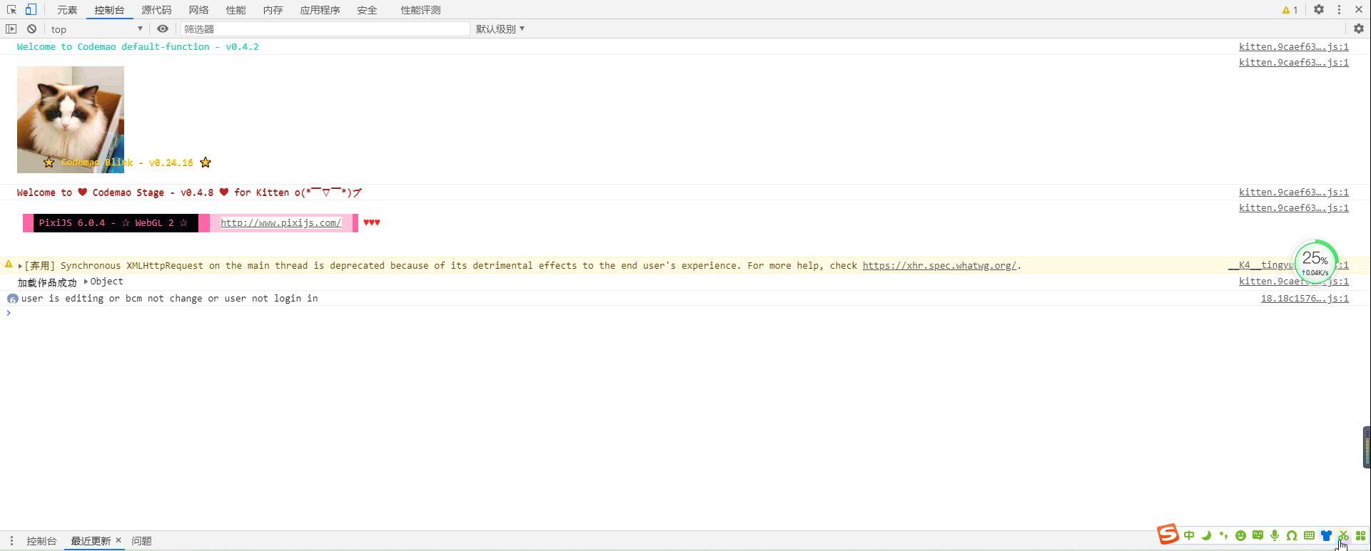Toggle Chinese input mode (中) icon
The width and height of the screenshot is (1371, 551).
(x=1189, y=535)
